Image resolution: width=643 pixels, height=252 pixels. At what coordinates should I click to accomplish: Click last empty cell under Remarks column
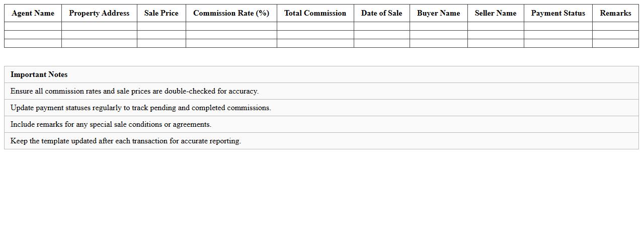[x=615, y=43]
